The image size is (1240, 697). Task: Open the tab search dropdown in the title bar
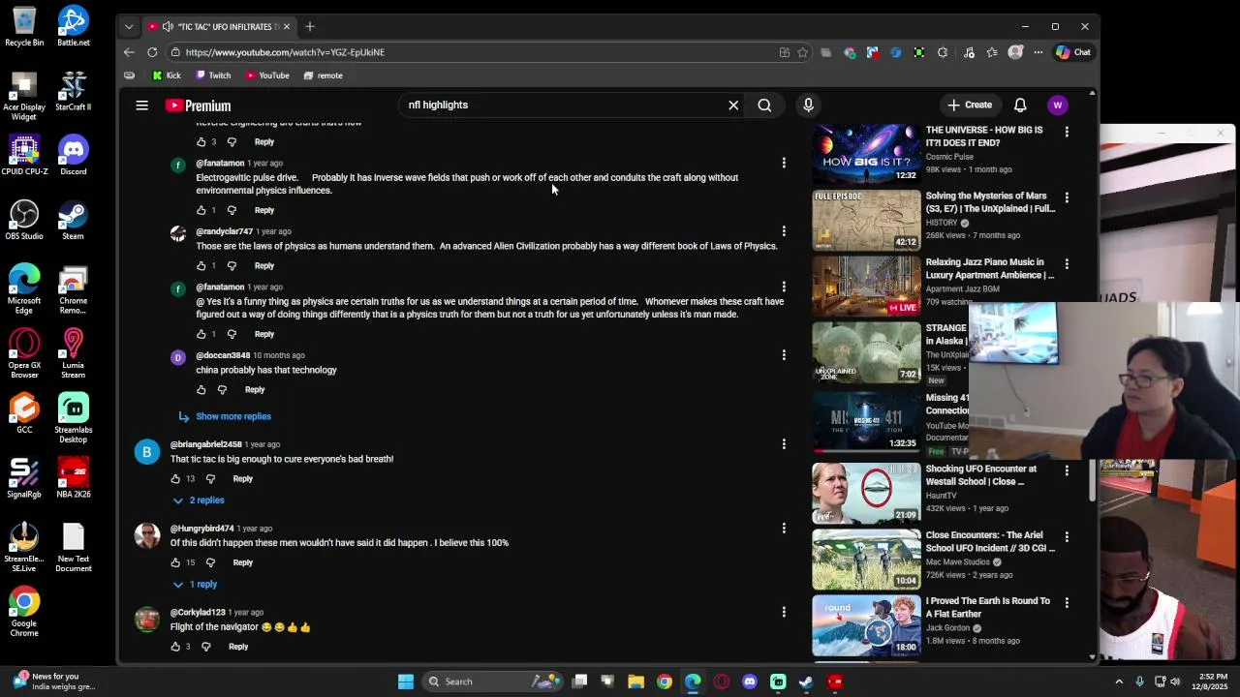pyautogui.click(x=129, y=26)
